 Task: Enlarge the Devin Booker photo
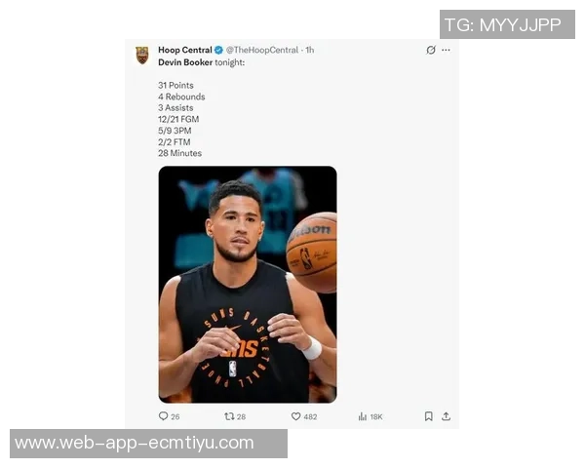pyautogui.click(x=248, y=285)
